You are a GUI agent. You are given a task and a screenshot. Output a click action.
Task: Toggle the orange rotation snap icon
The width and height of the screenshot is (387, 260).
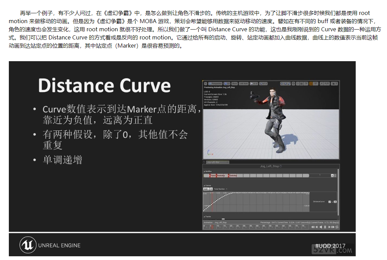point(311,84)
